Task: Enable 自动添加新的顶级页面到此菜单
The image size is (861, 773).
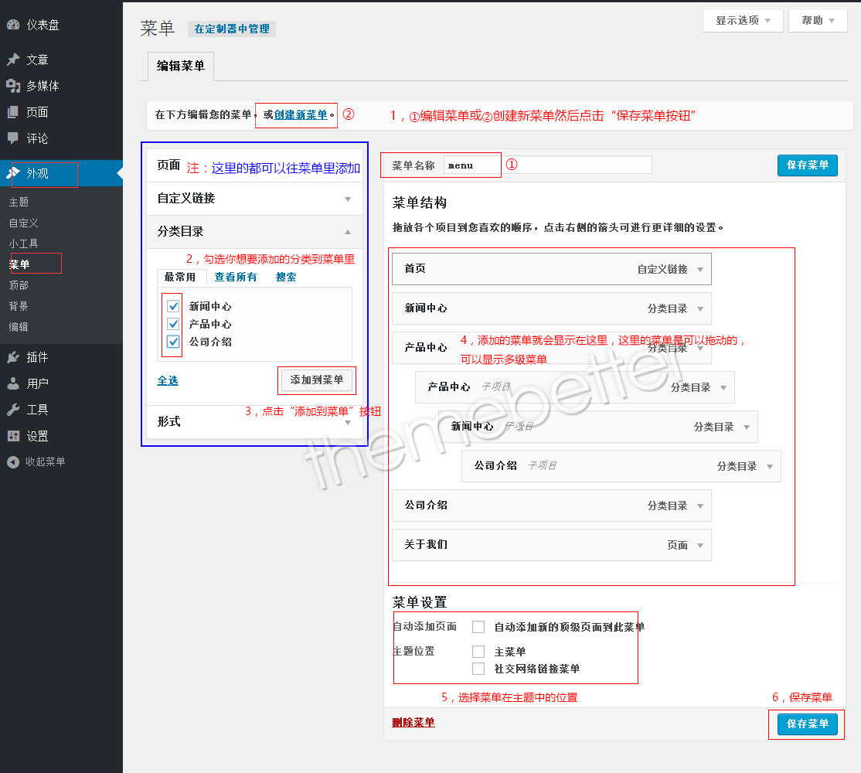Action: tap(478, 627)
